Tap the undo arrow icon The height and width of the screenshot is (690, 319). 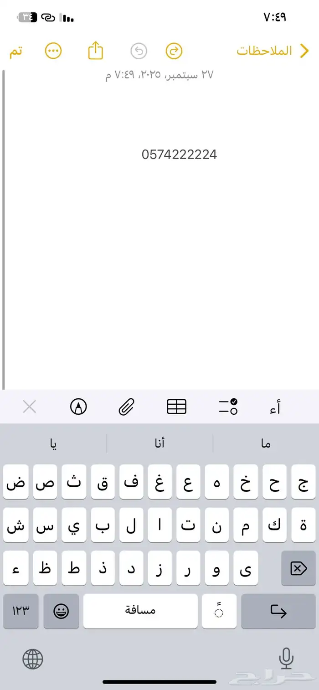[x=139, y=51]
